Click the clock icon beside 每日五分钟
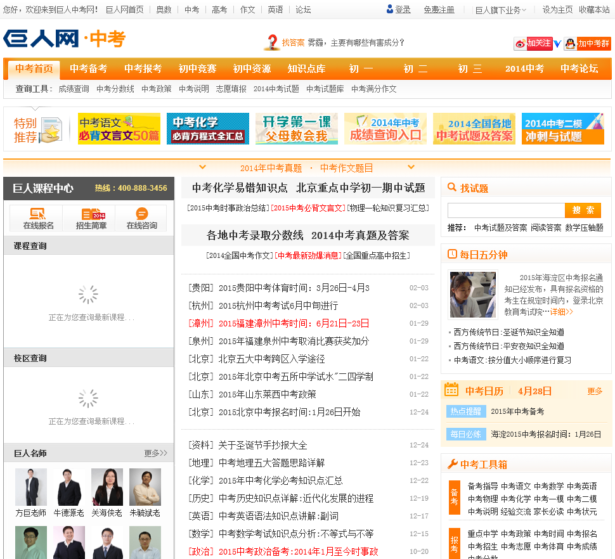 [x=452, y=254]
